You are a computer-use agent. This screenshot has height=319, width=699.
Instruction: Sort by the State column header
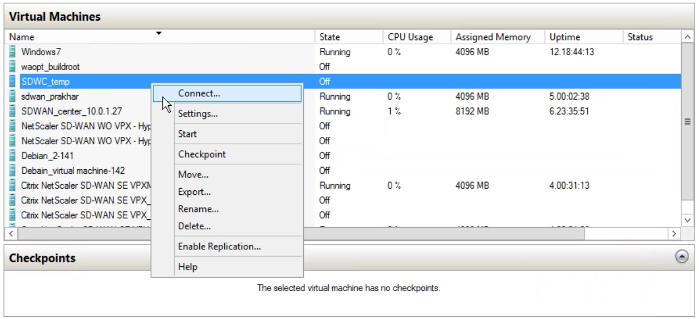pyautogui.click(x=349, y=37)
